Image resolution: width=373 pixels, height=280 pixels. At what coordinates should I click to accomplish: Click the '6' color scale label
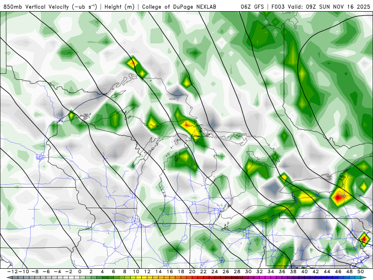(113, 272)
